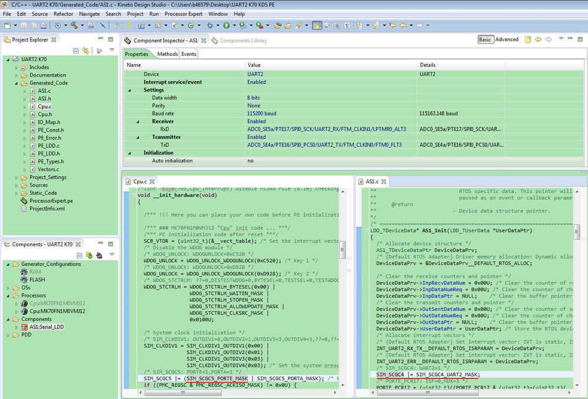The width and height of the screenshot is (588, 399).
Task: Collapse the Generated_Code folder
Action: [x=16, y=83]
